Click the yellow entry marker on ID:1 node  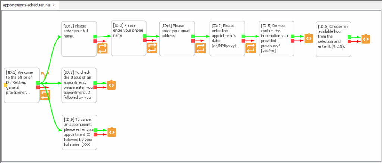pyautogui.click(x=6, y=85)
